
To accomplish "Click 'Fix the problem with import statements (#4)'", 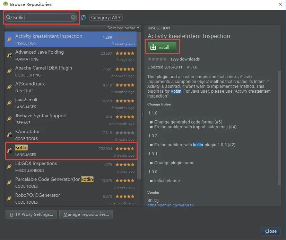I will [196, 127].
